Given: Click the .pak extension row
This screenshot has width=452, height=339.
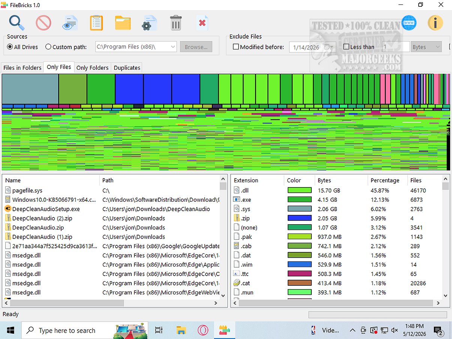Looking at the screenshot, I should click(x=336, y=237).
